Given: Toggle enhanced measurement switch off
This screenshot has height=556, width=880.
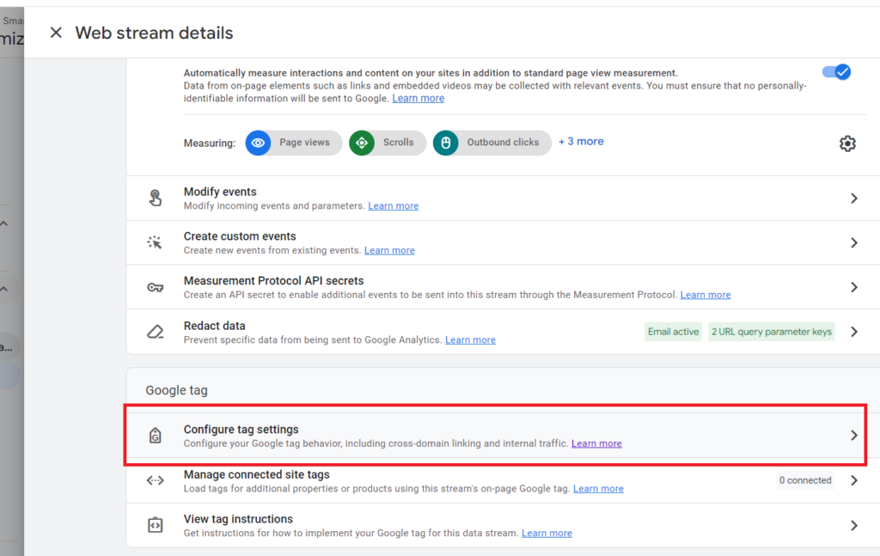Looking at the screenshot, I should click(x=836, y=72).
